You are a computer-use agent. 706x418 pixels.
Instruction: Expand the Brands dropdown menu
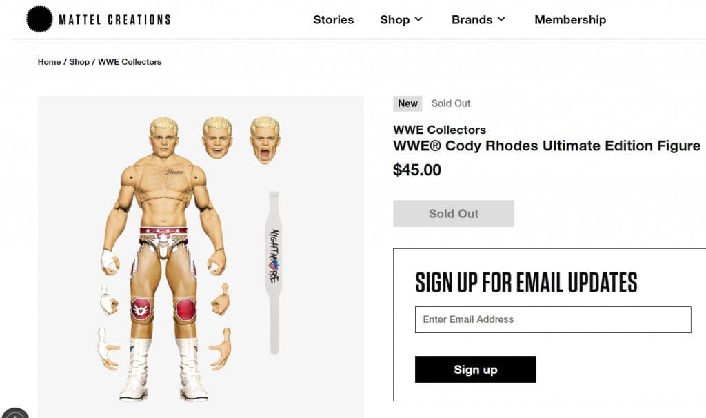pos(478,20)
